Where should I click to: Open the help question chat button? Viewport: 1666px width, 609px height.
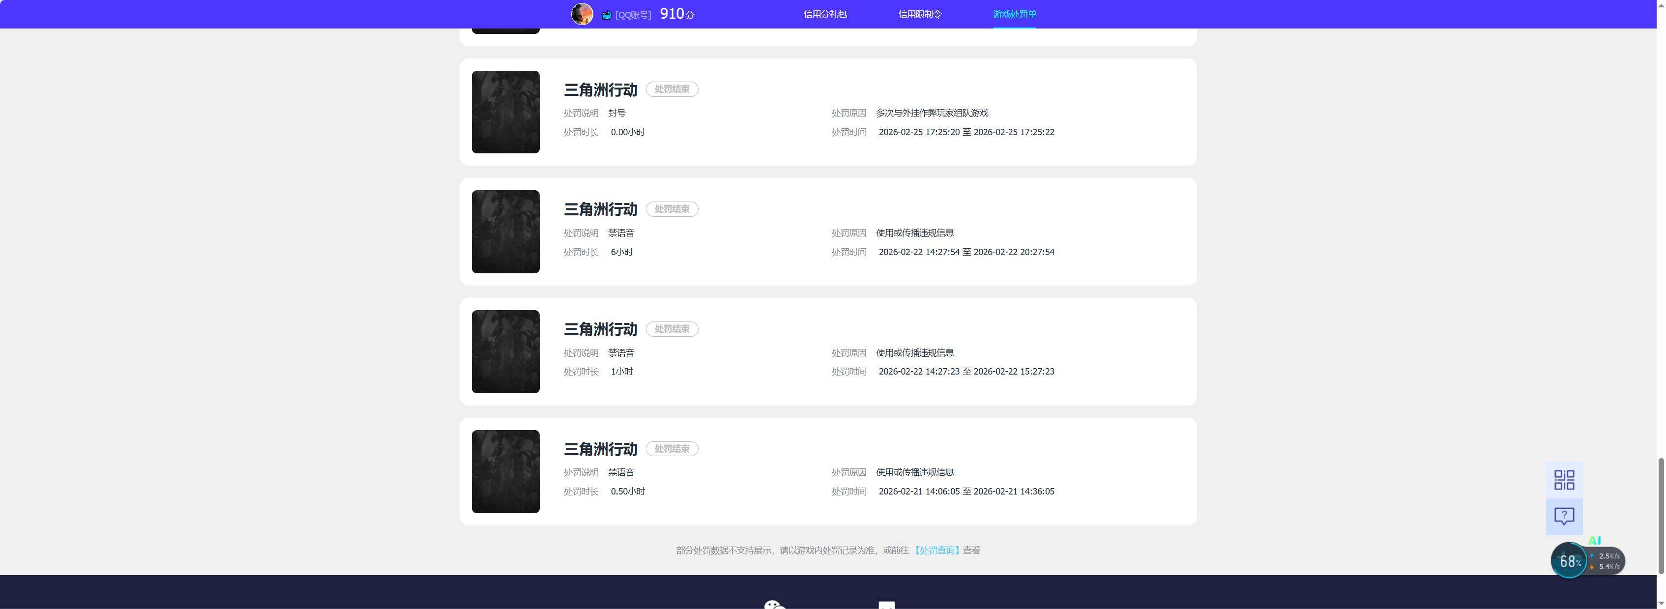point(1564,516)
